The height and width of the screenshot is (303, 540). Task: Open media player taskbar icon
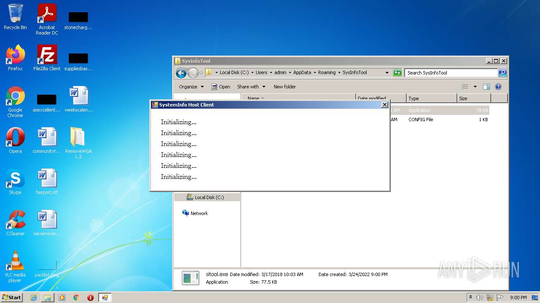click(x=62, y=298)
